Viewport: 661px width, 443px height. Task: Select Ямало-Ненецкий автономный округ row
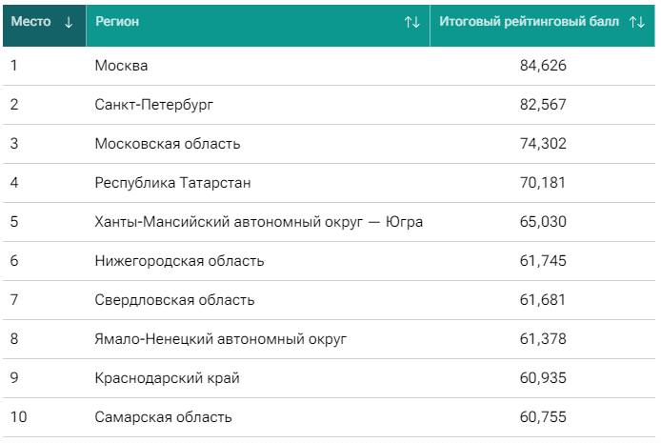click(x=221, y=339)
